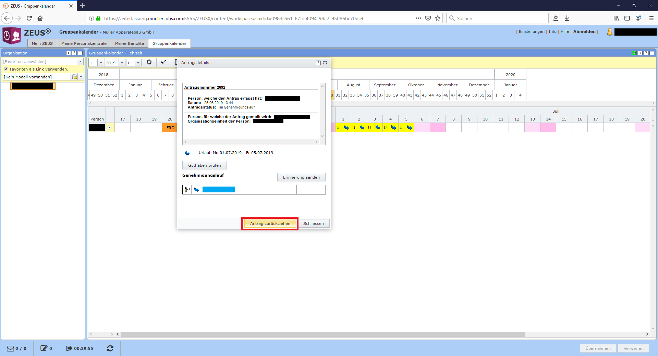This screenshot has height=356, width=658.
Task: Open the year 2019 dropdown
Action: [x=122, y=63]
